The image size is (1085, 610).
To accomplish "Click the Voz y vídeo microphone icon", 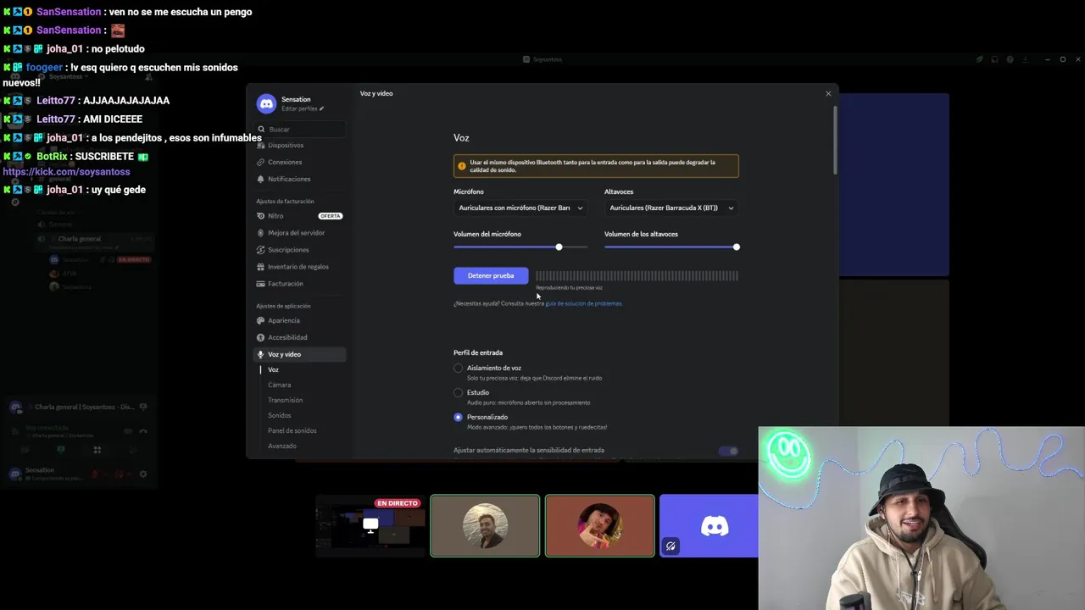I will click(x=260, y=354).
